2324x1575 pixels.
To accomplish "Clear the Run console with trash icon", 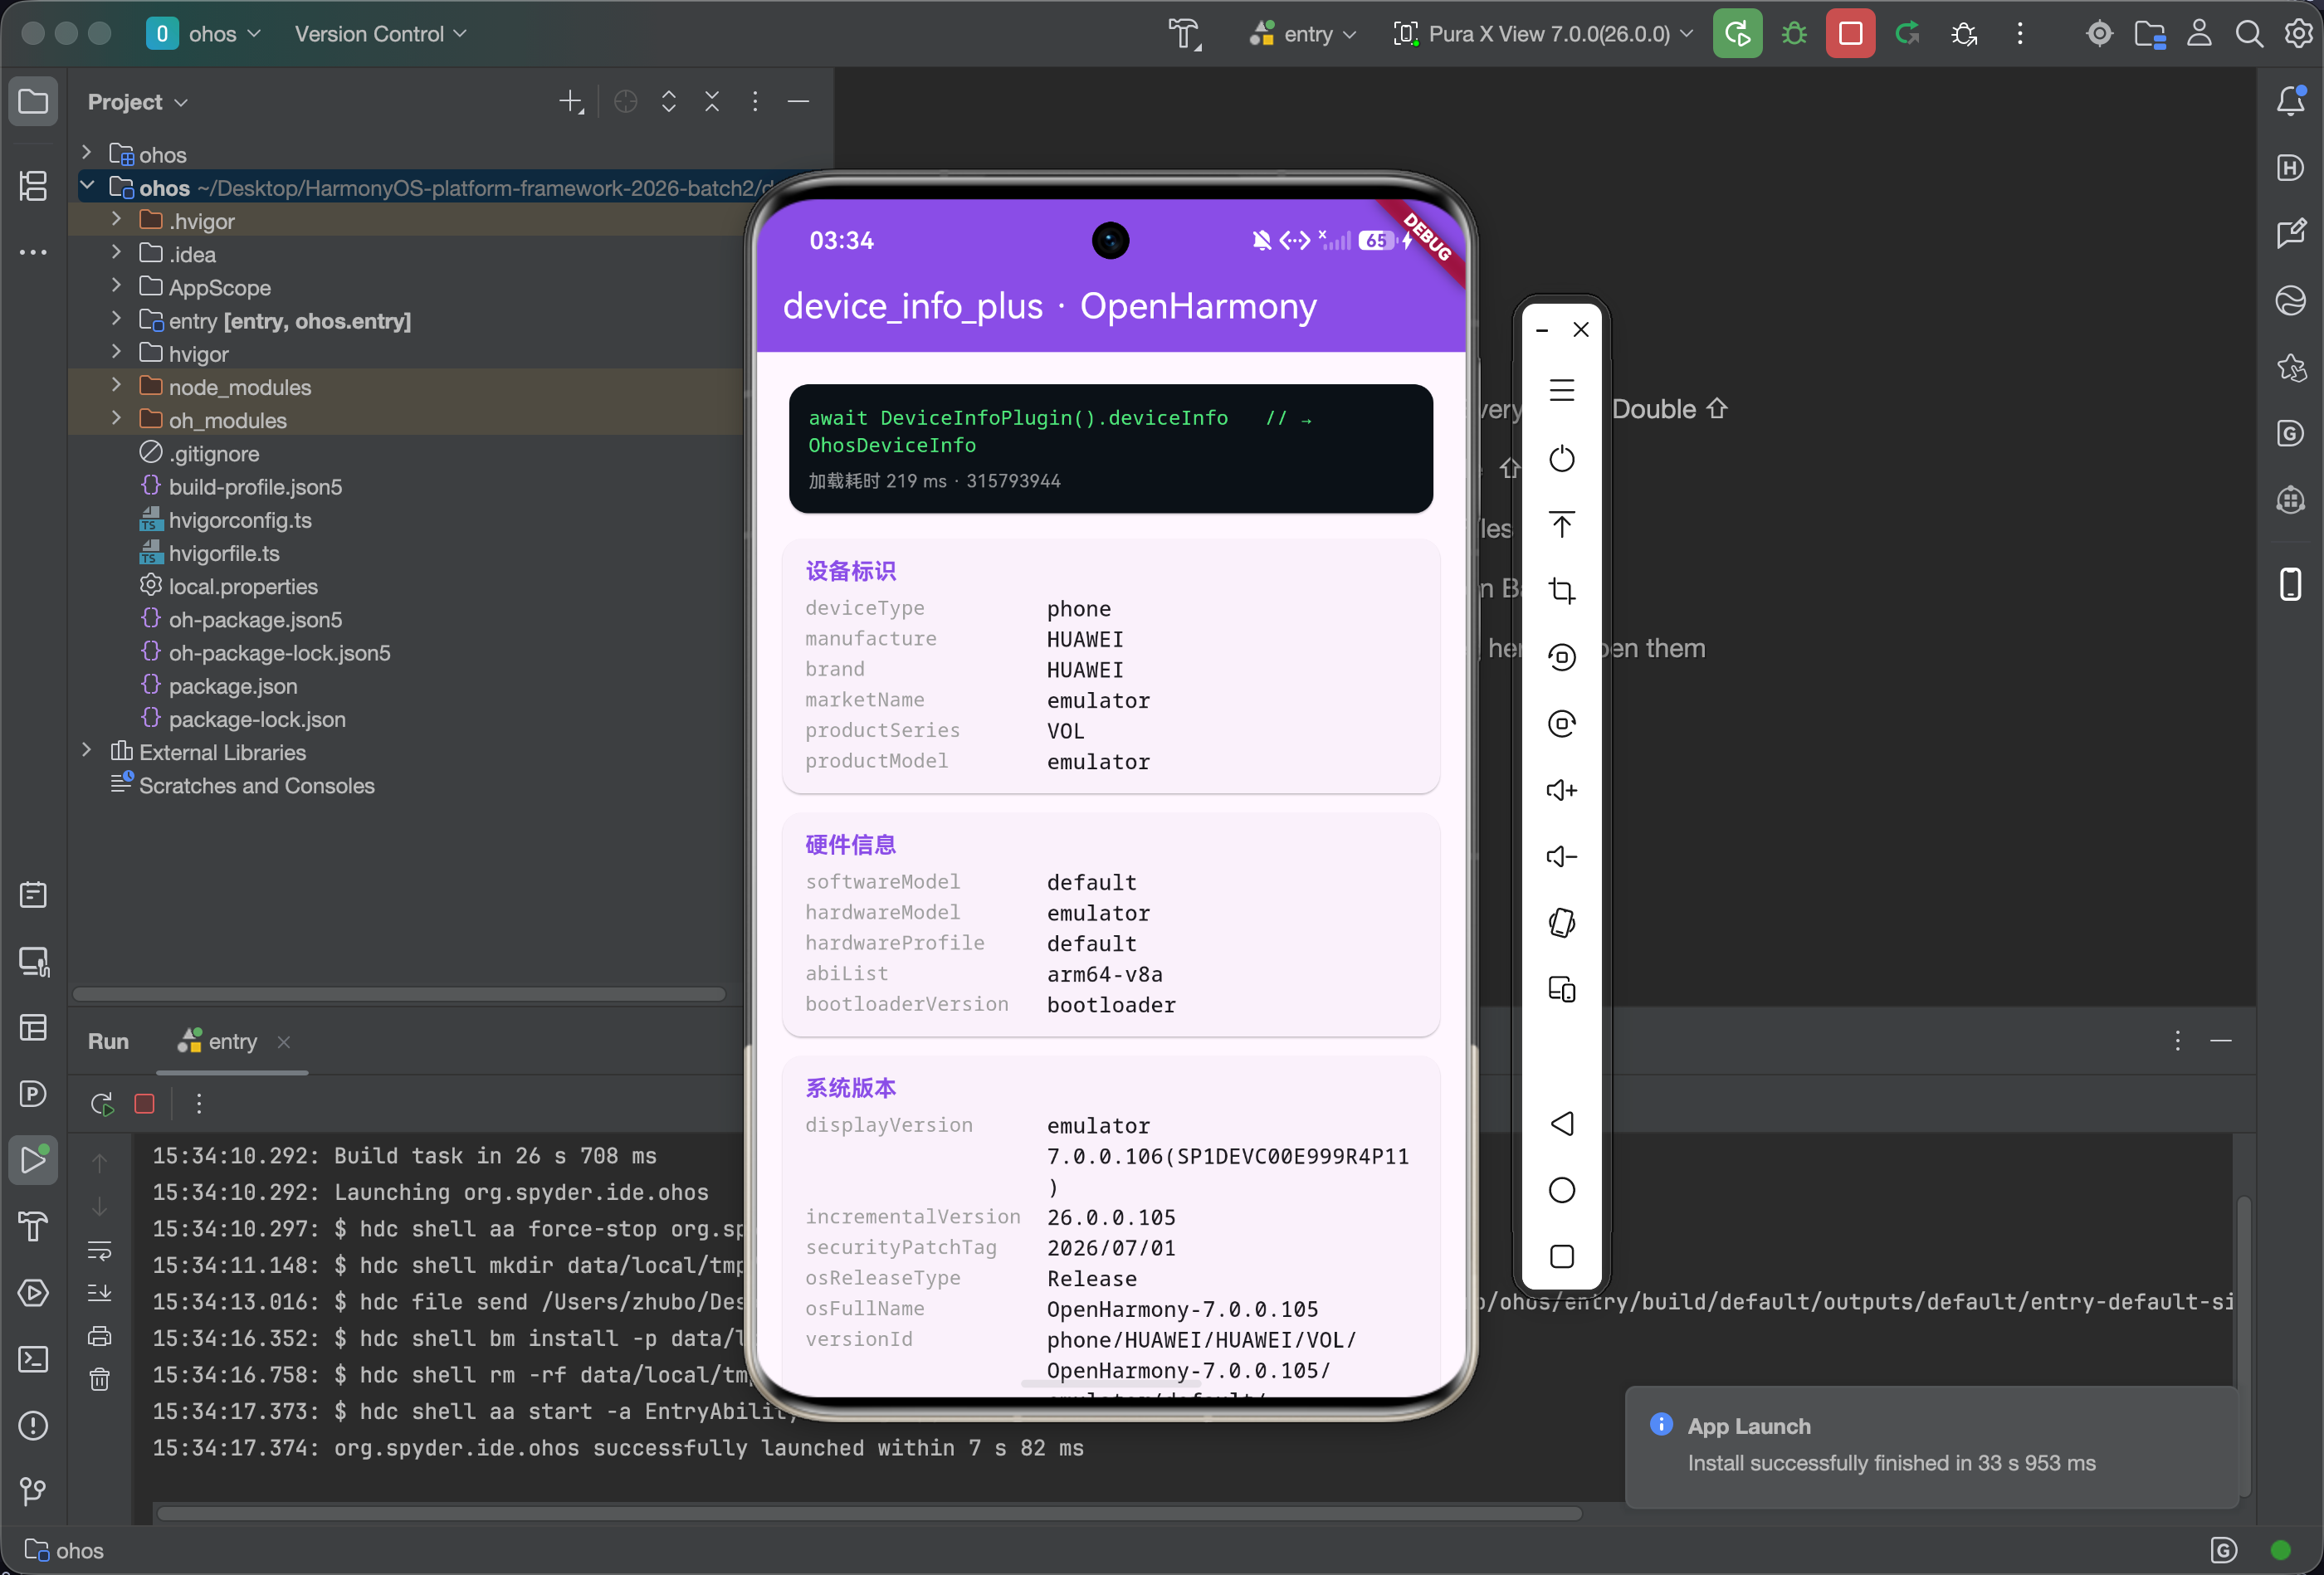I will (x=99, y=1379).
